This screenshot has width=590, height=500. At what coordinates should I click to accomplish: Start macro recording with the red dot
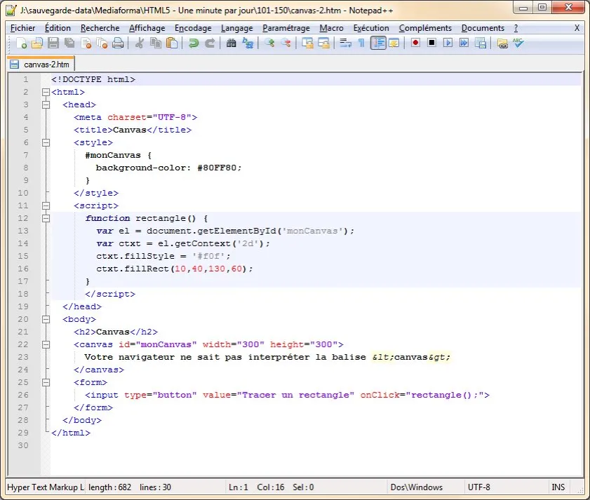(415, 43)
